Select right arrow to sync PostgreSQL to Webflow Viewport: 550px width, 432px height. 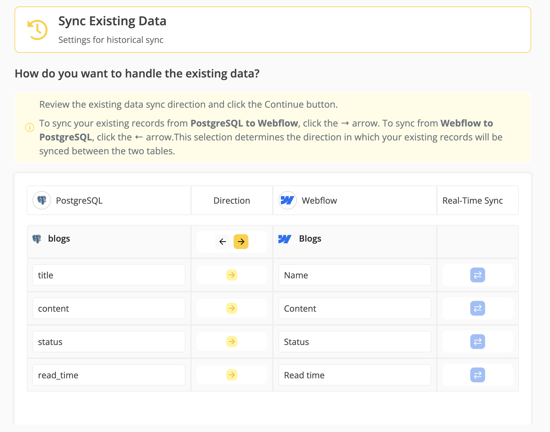(x=241, y=242)
